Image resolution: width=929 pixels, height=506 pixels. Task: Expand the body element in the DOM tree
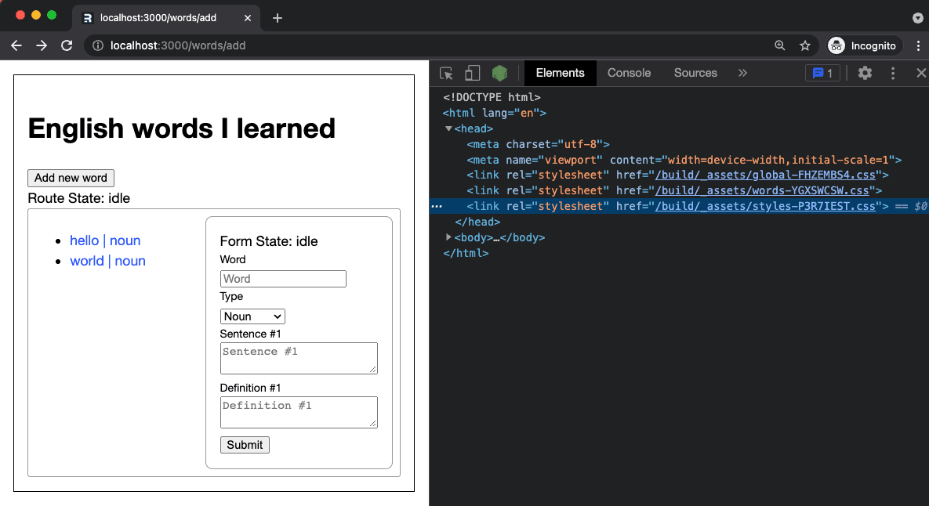(448, 237)
